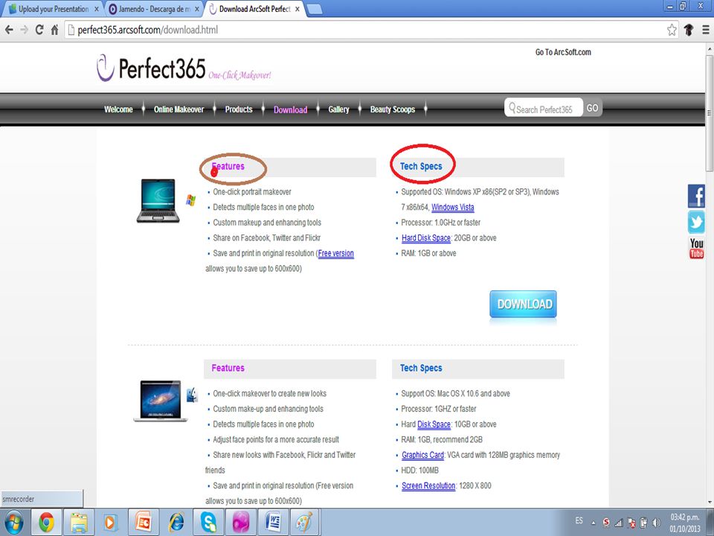Open the Windows Hard Disk Space link
The image size is (714, 536).
tap(426, 238)
